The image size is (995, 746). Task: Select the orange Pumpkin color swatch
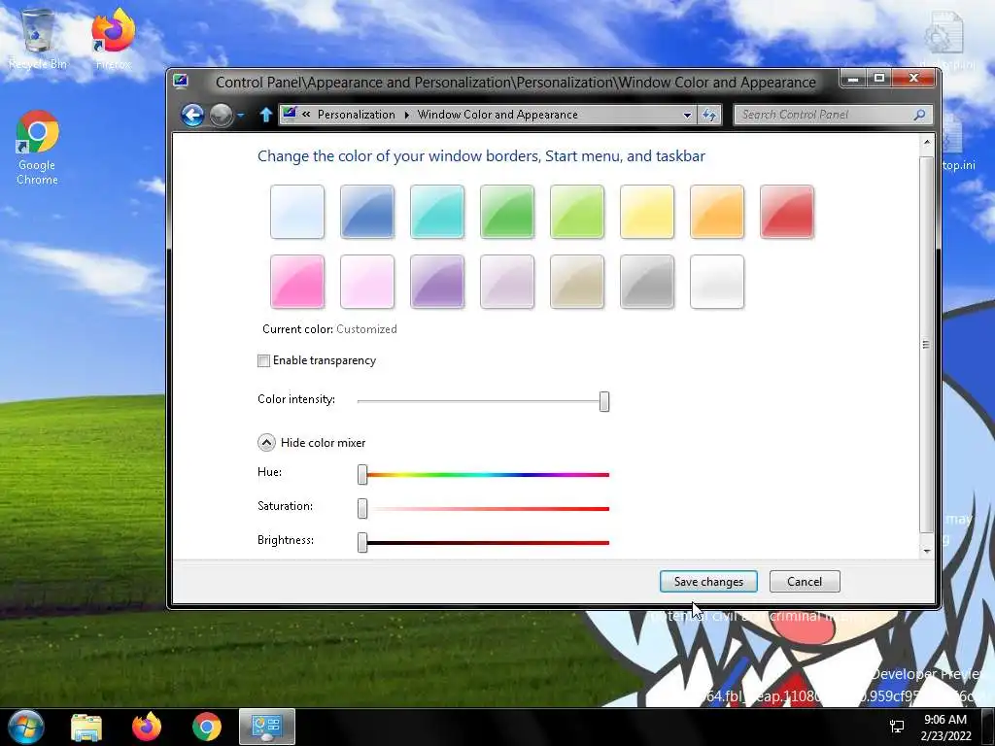pos(717,212)
